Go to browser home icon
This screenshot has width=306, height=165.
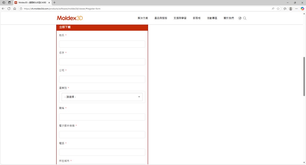[x=15, y=9]
